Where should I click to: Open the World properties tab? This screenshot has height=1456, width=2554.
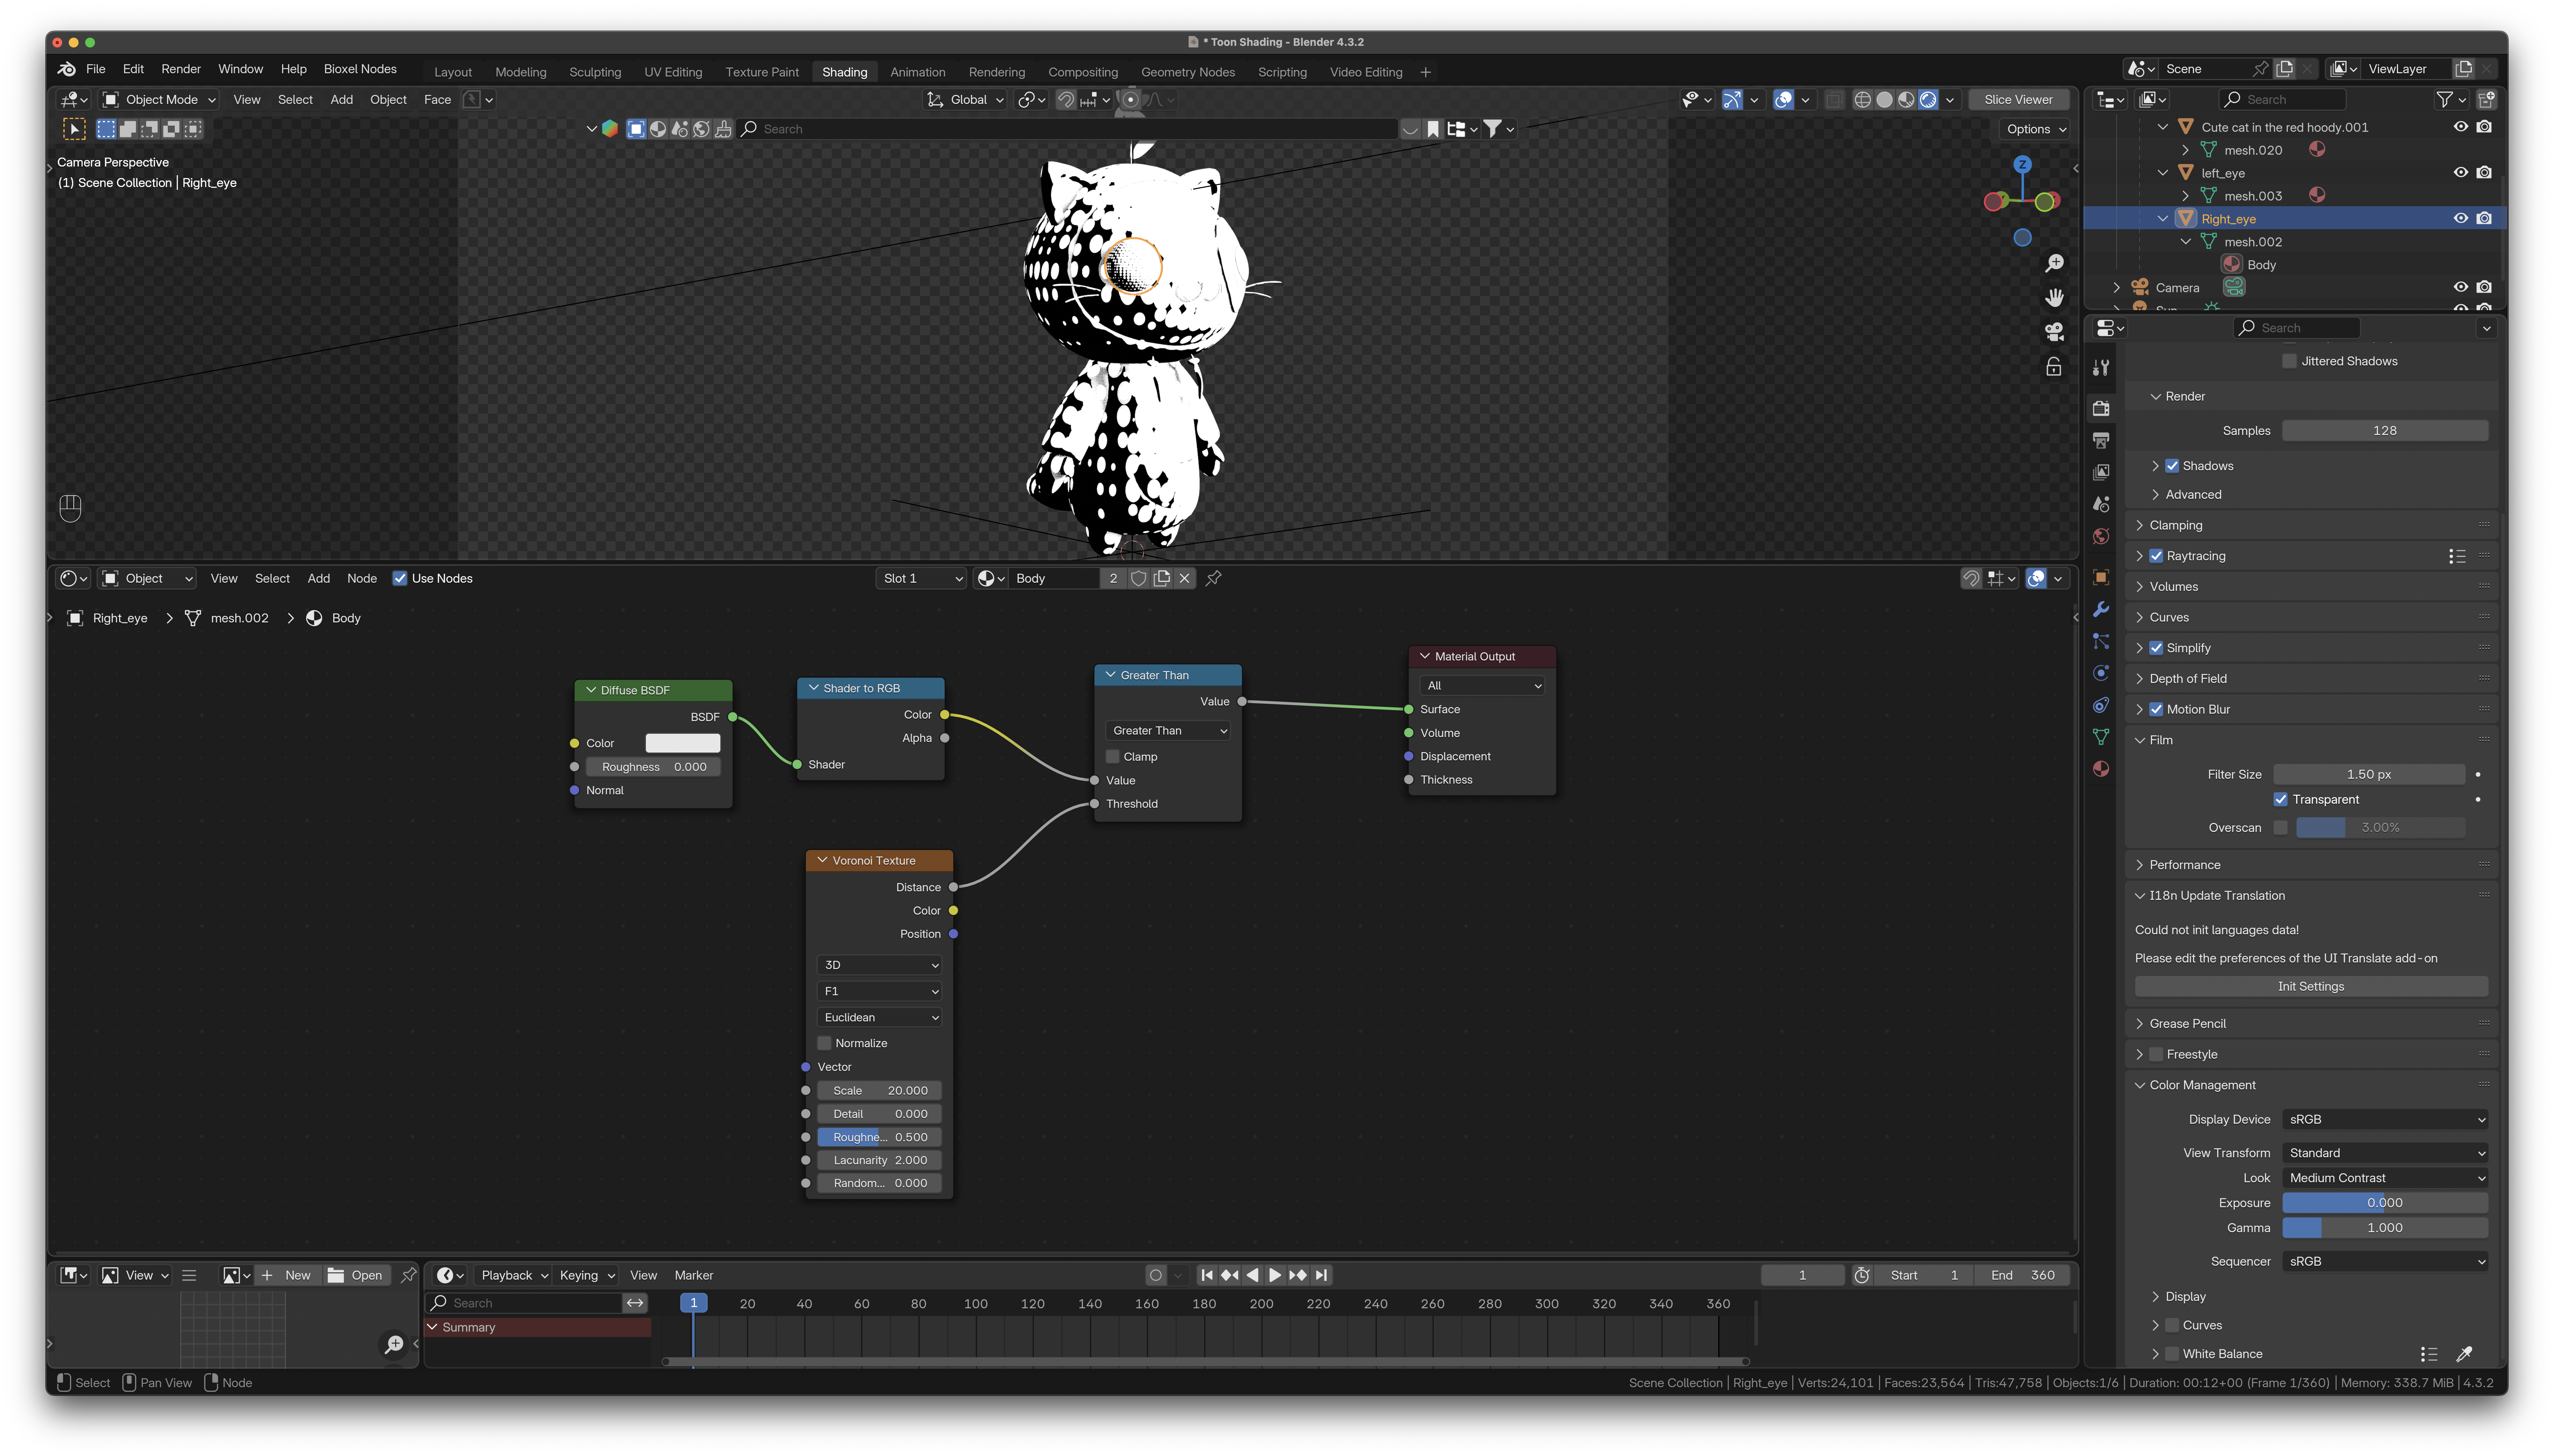[2101, 536]
